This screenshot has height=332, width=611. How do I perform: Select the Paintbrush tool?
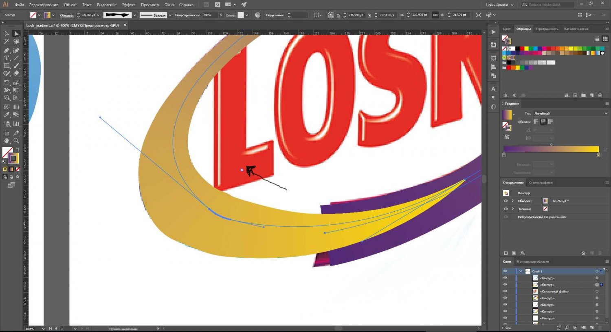pos(16,66)
